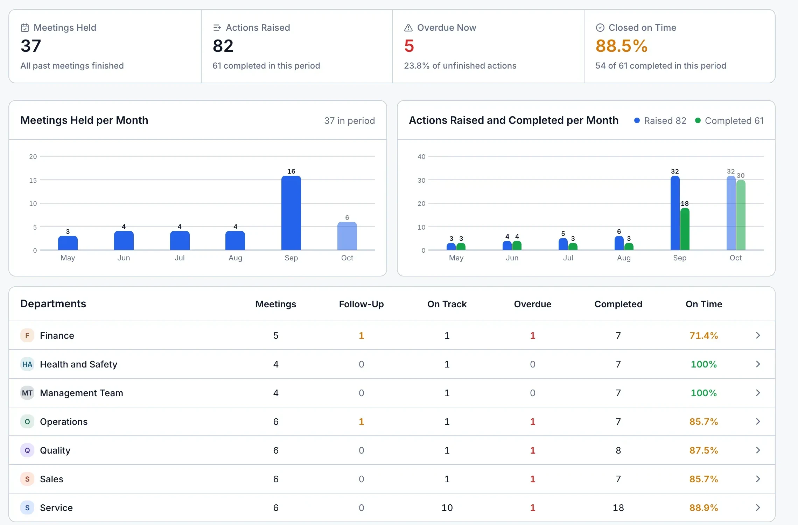Open the Operations department name
Screen dimensions: 798x525
[x=64, y=421]
